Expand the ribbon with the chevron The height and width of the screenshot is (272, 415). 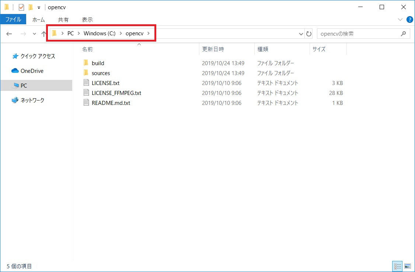(400, 20)
